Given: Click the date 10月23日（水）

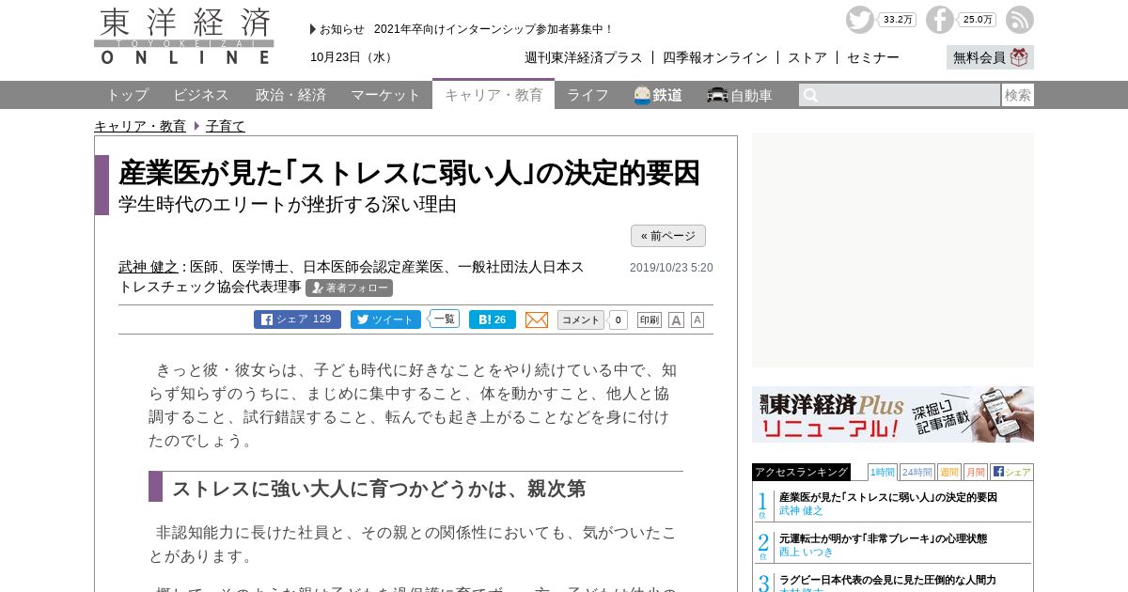Looking at the screenshot, I should click(353, 57).
